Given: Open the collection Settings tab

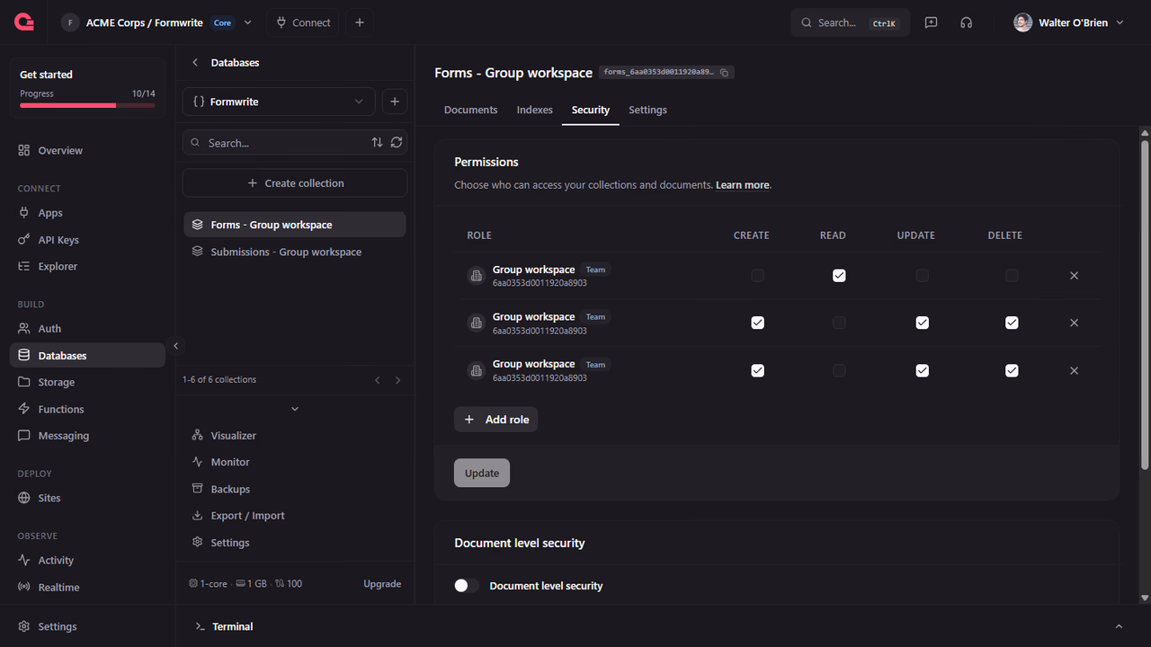Looking at the screenshot, I should tap(647, 110).
